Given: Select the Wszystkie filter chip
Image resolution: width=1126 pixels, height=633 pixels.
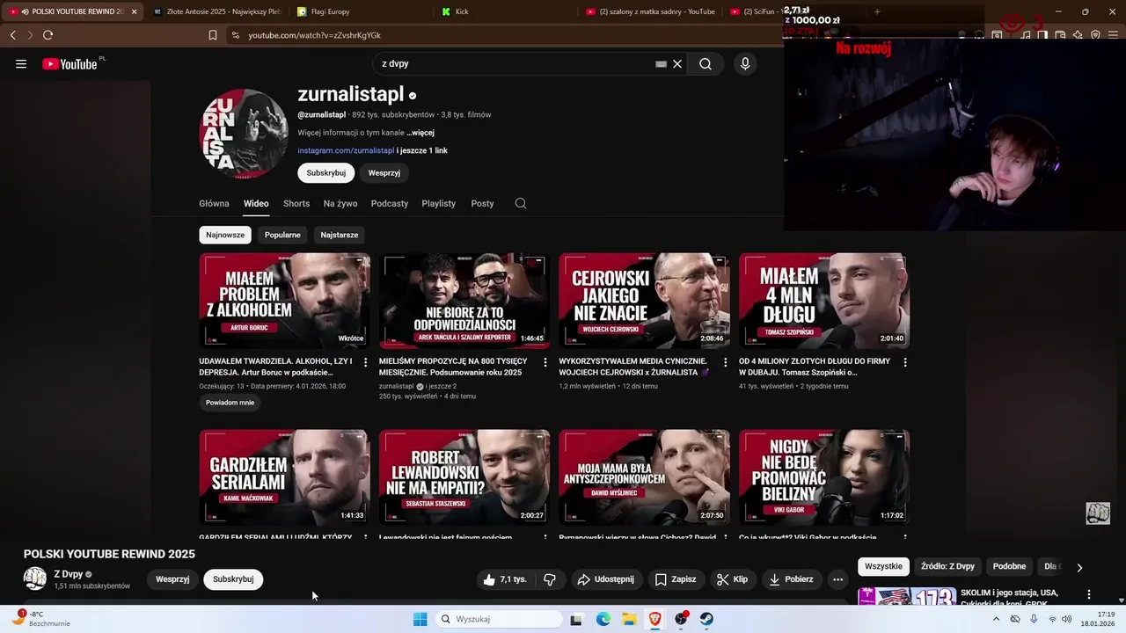Looking at the screenshot, I should click(x=883, y=566).
